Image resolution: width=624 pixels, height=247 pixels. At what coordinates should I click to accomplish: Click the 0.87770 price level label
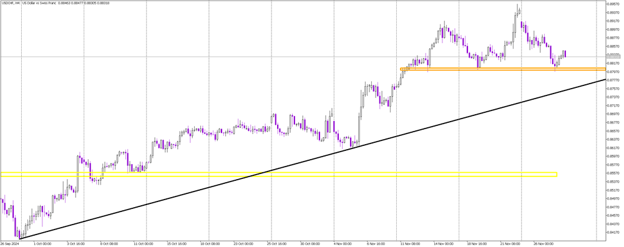(x=614, y=80)
